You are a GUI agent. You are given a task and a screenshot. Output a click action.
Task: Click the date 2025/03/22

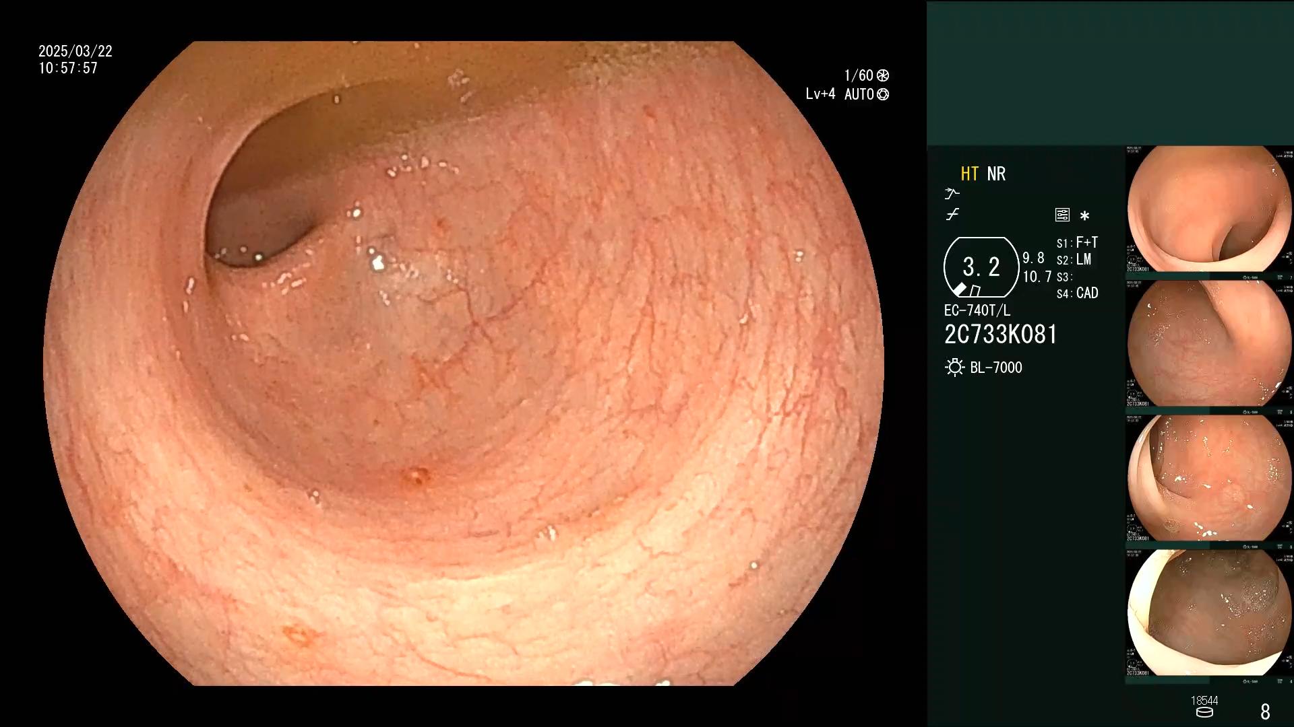pyautogui.click(x=75, y=51)
